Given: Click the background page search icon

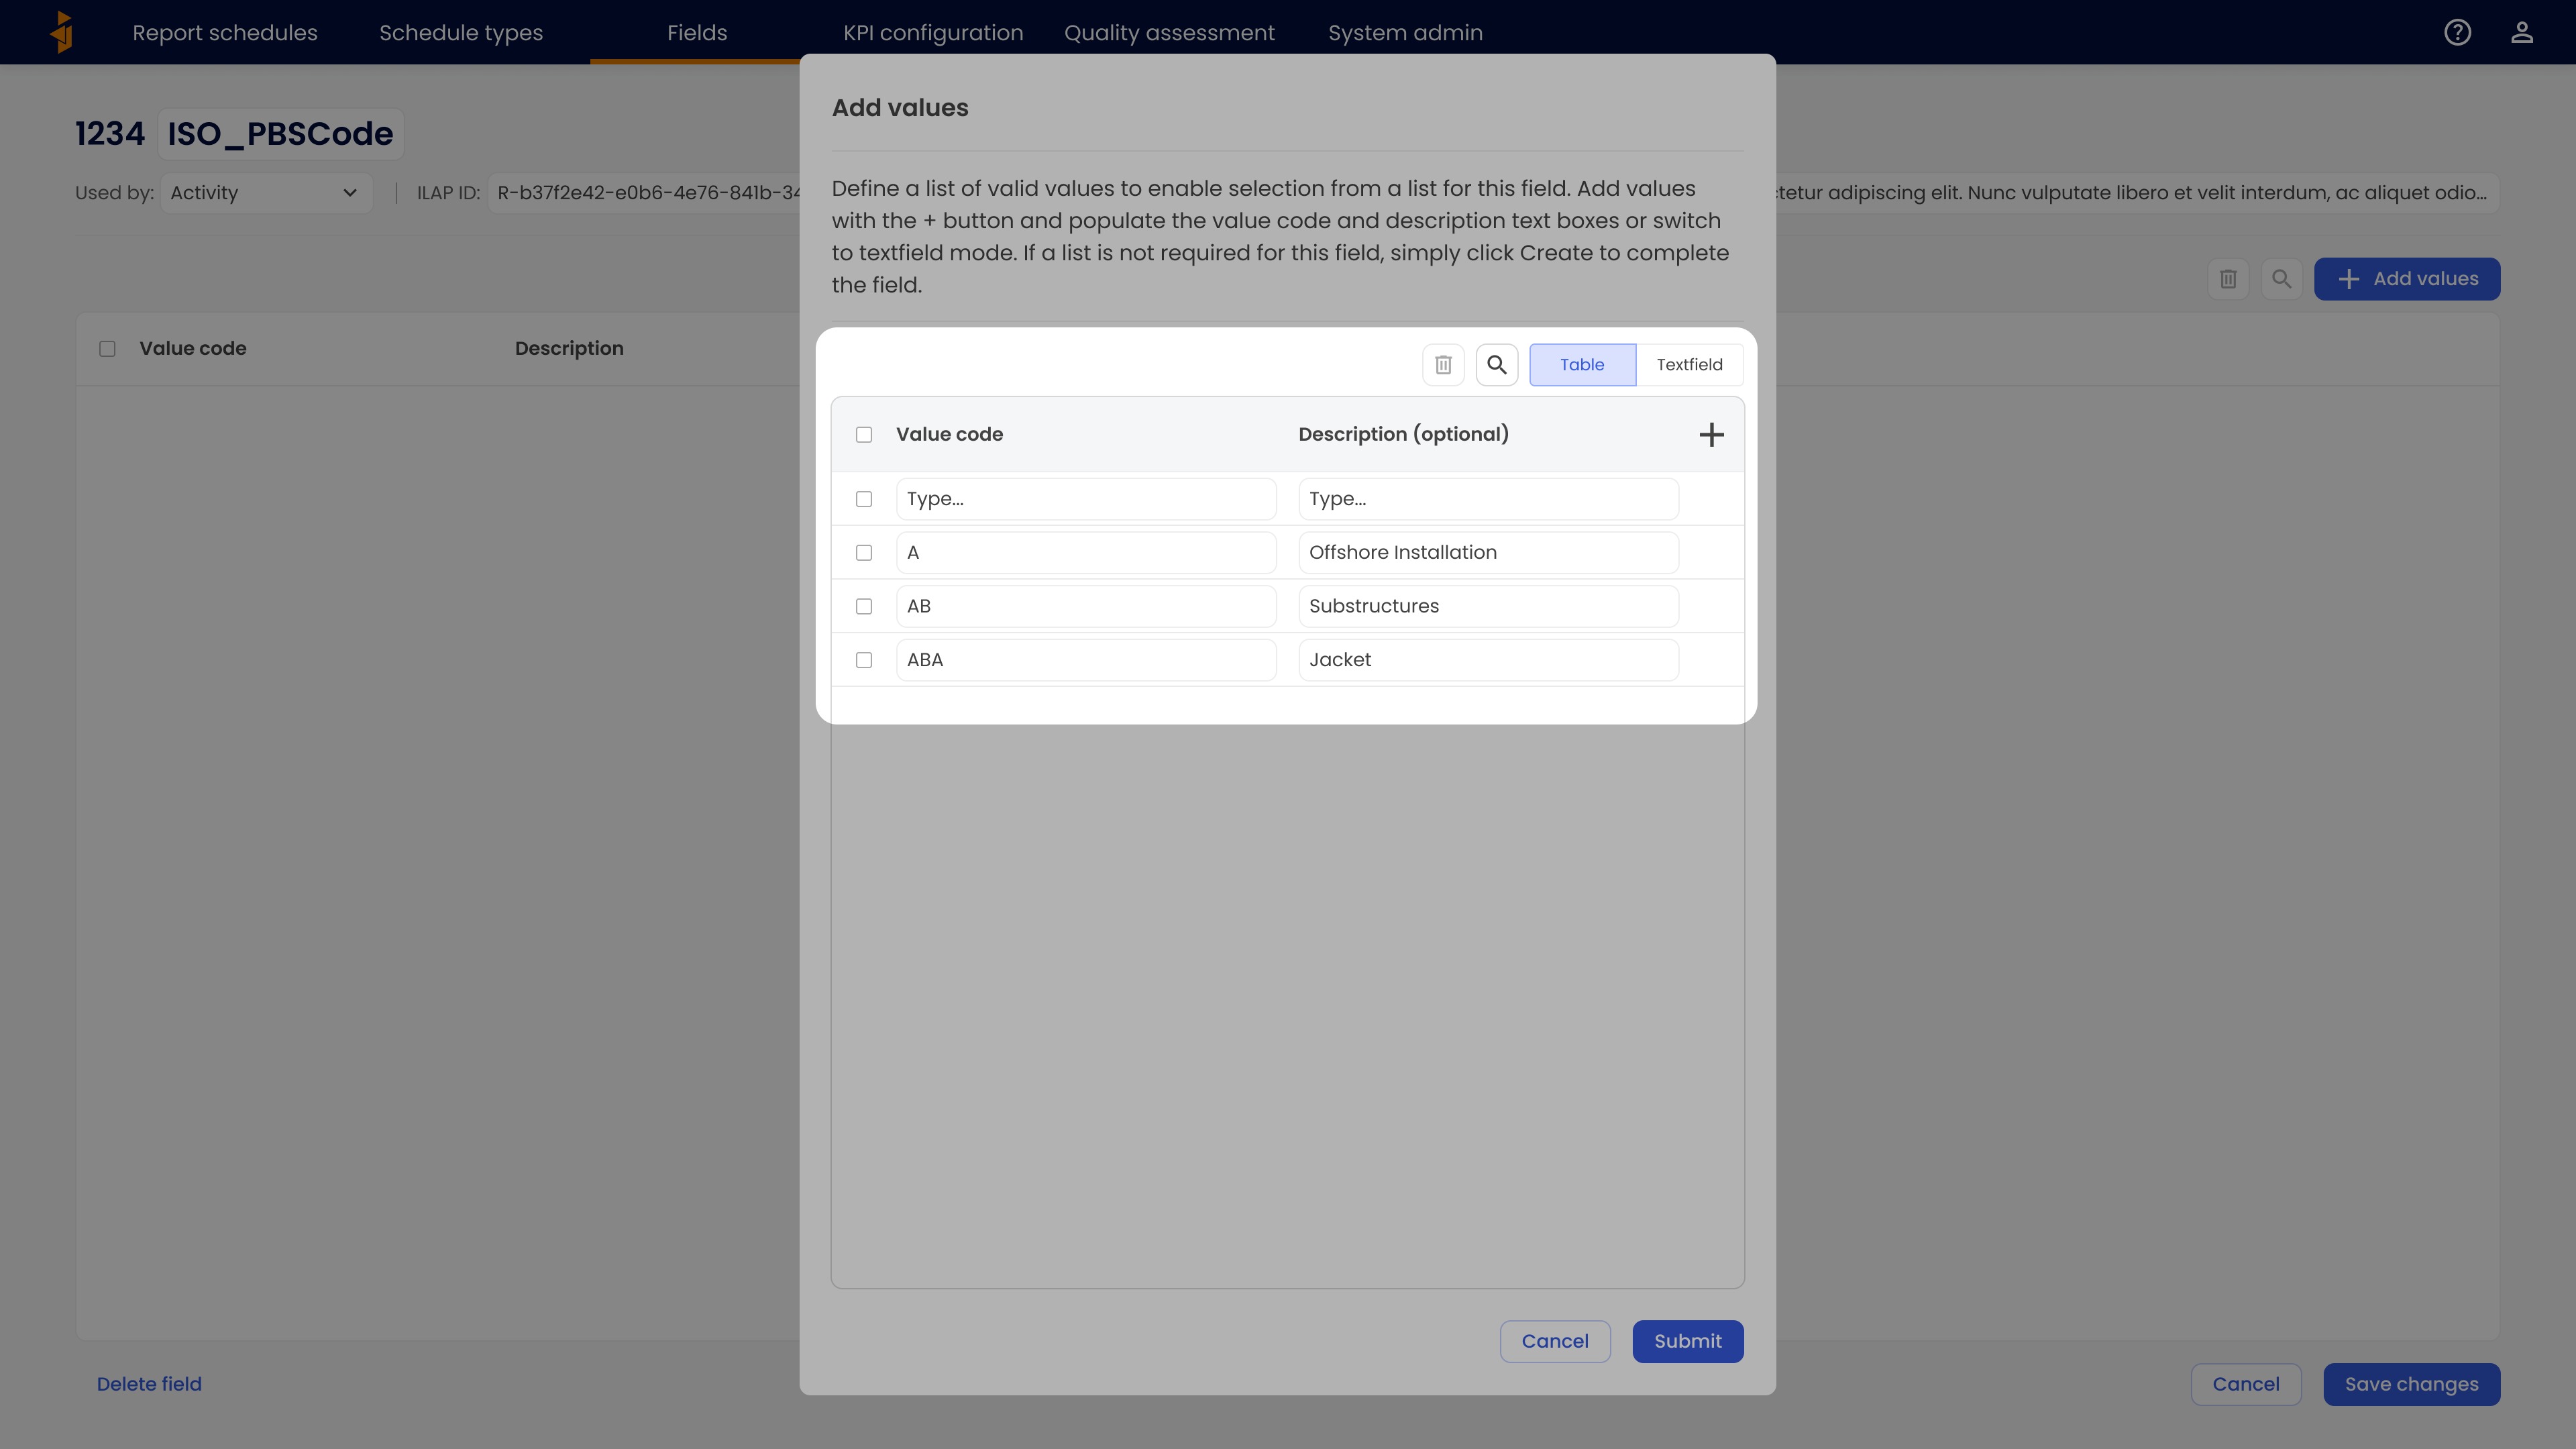Looking at the screenshot, I should click(2281, 279).
